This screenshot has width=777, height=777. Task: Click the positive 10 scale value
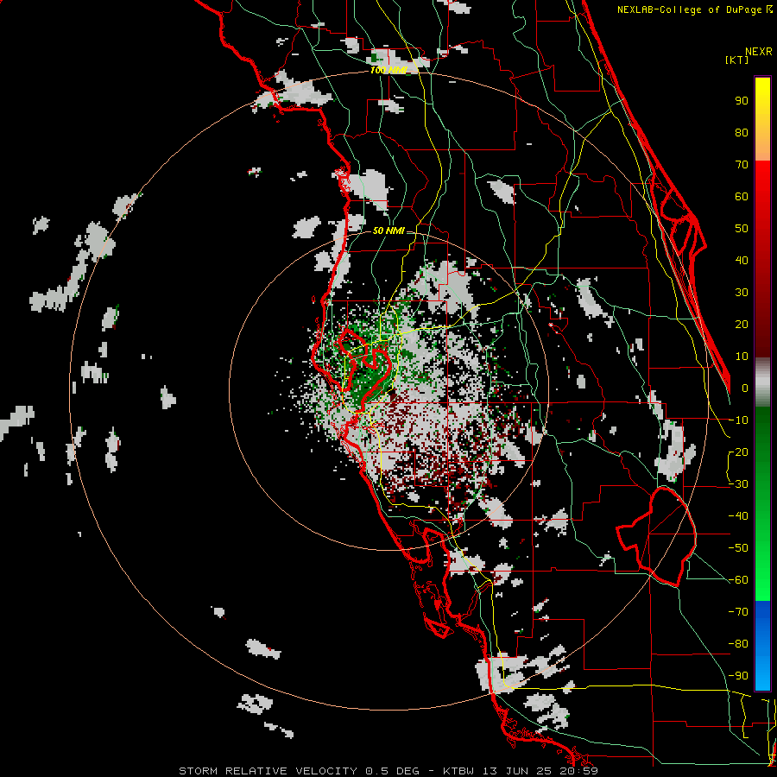[x=742, y=357]
